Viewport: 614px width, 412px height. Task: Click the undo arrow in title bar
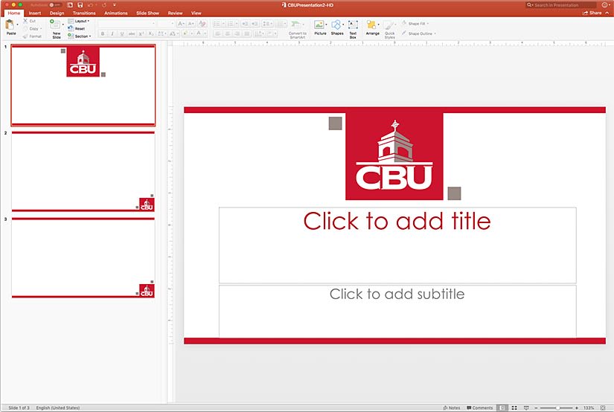[91, 4]
